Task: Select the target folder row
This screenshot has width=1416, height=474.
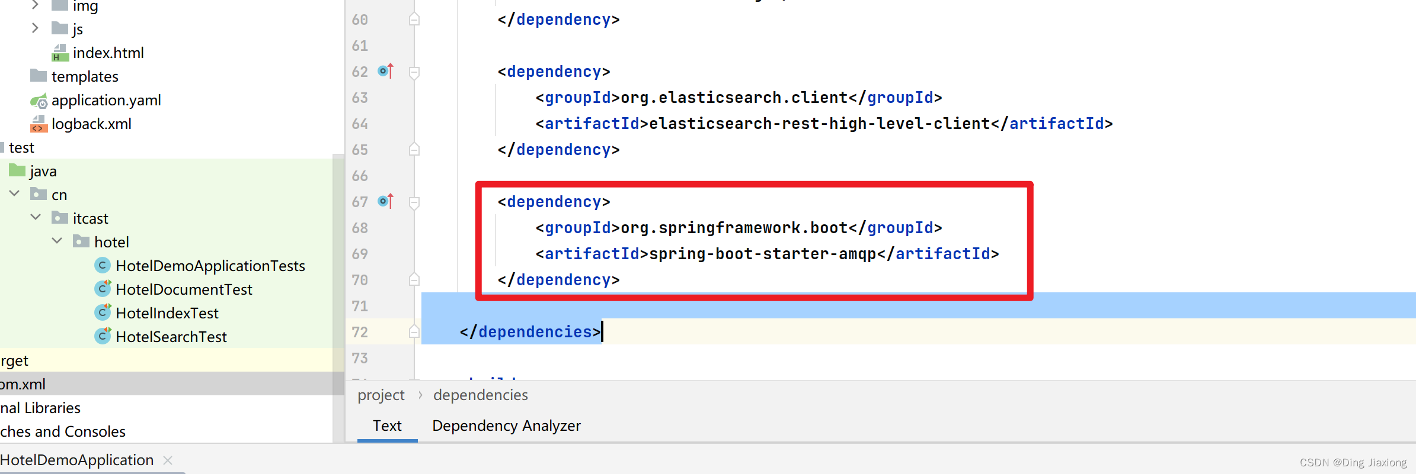Action: [172, 360]
